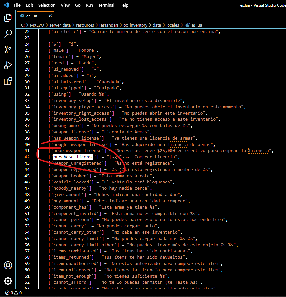286x297 pixels.
Task: Click the key 'weapon_broken' on line 45
Action: coord(70,176)
